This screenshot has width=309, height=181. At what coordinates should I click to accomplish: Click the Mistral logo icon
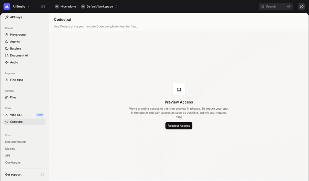(7, 7)
